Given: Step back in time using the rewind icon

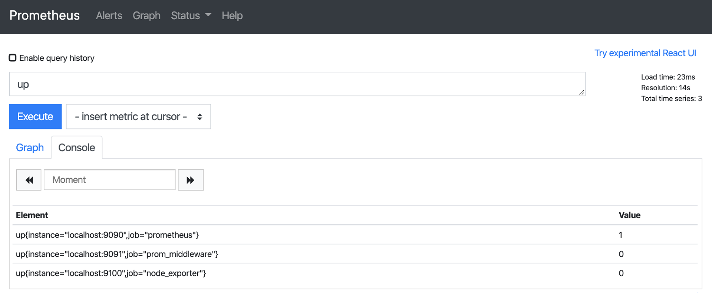Looking at the screenshot, I should 29,180.
